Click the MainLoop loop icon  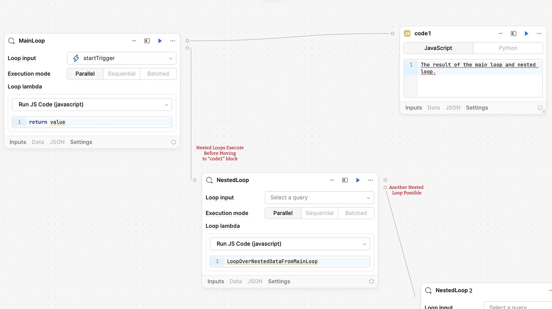12,41
